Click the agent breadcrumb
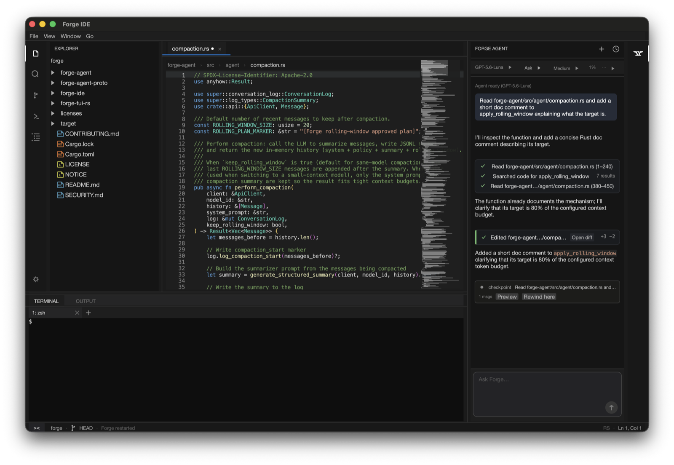The image size is (674, 465). (232, 65)
